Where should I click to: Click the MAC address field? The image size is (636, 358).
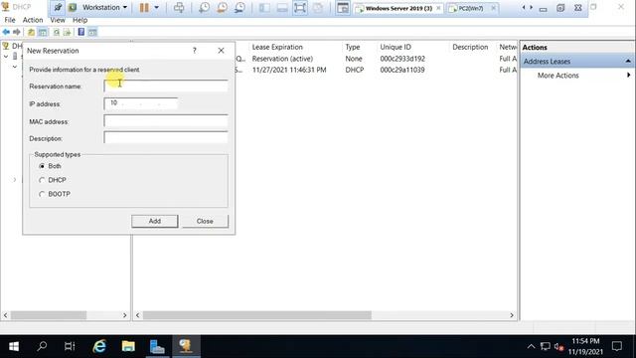[166, 121]
